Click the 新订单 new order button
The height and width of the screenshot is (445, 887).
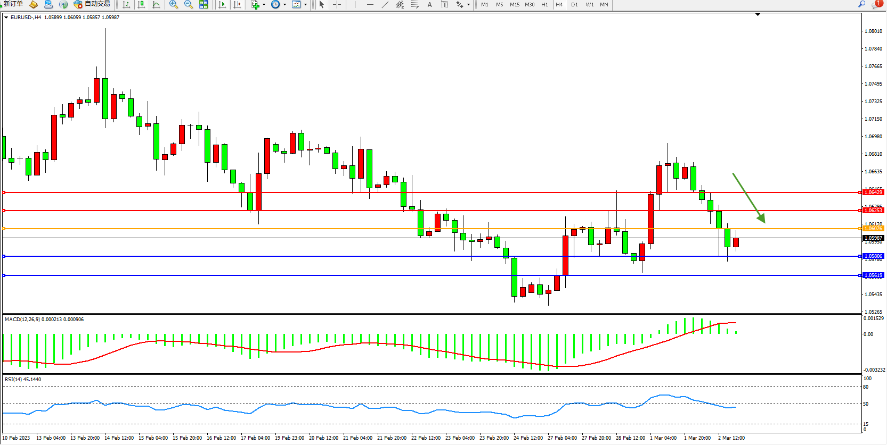coord(13,4)
